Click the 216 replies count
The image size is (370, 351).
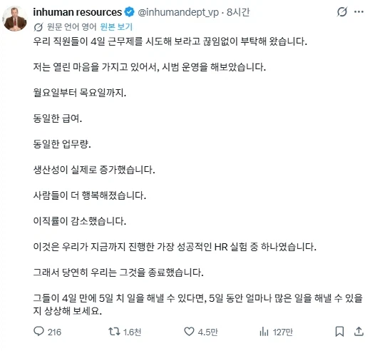pos(54,332)
